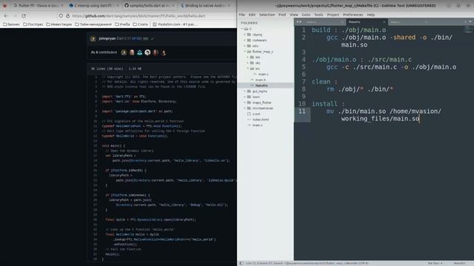This screenshot has width=474, height=266.
Task: Switch to the 'samples/hello.dart' GitHub browser tab
Action: (x=150, y=5)
